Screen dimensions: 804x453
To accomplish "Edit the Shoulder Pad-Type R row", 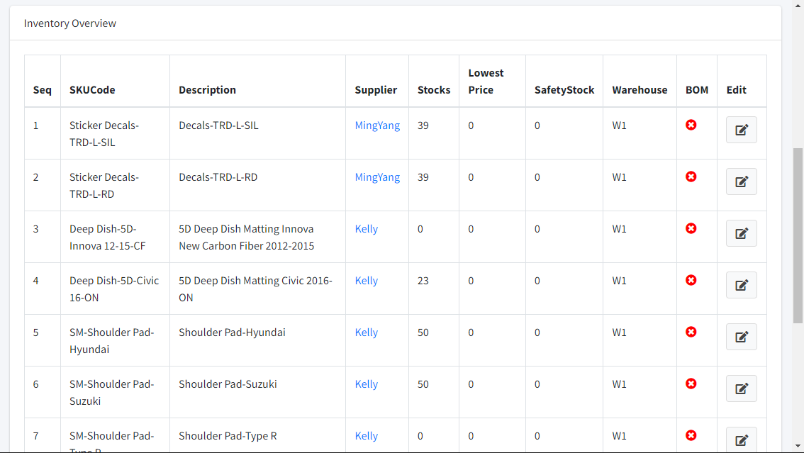I will coord(742,440).
